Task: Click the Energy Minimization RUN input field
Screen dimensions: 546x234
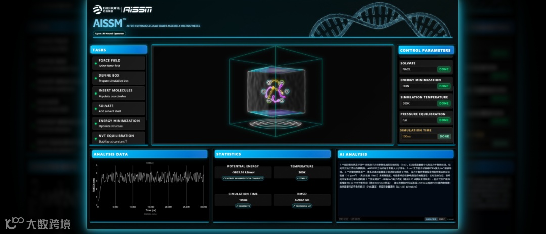Action: [419, 86]
